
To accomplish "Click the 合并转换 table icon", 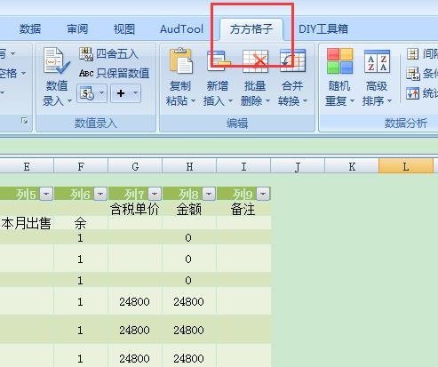I will (292, 60).
